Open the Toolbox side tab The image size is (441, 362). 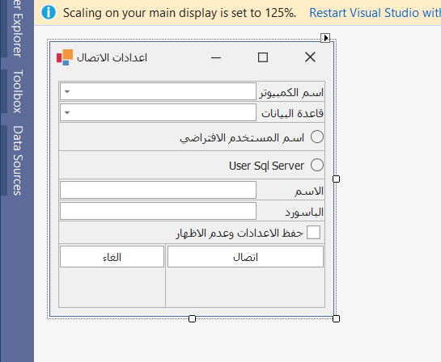pos(18,91)
